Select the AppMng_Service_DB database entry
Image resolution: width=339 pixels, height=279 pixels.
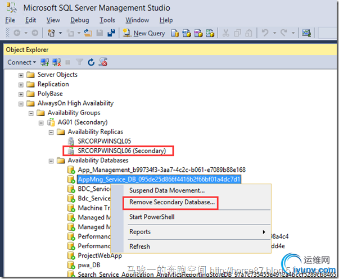[x=159, y=179]
